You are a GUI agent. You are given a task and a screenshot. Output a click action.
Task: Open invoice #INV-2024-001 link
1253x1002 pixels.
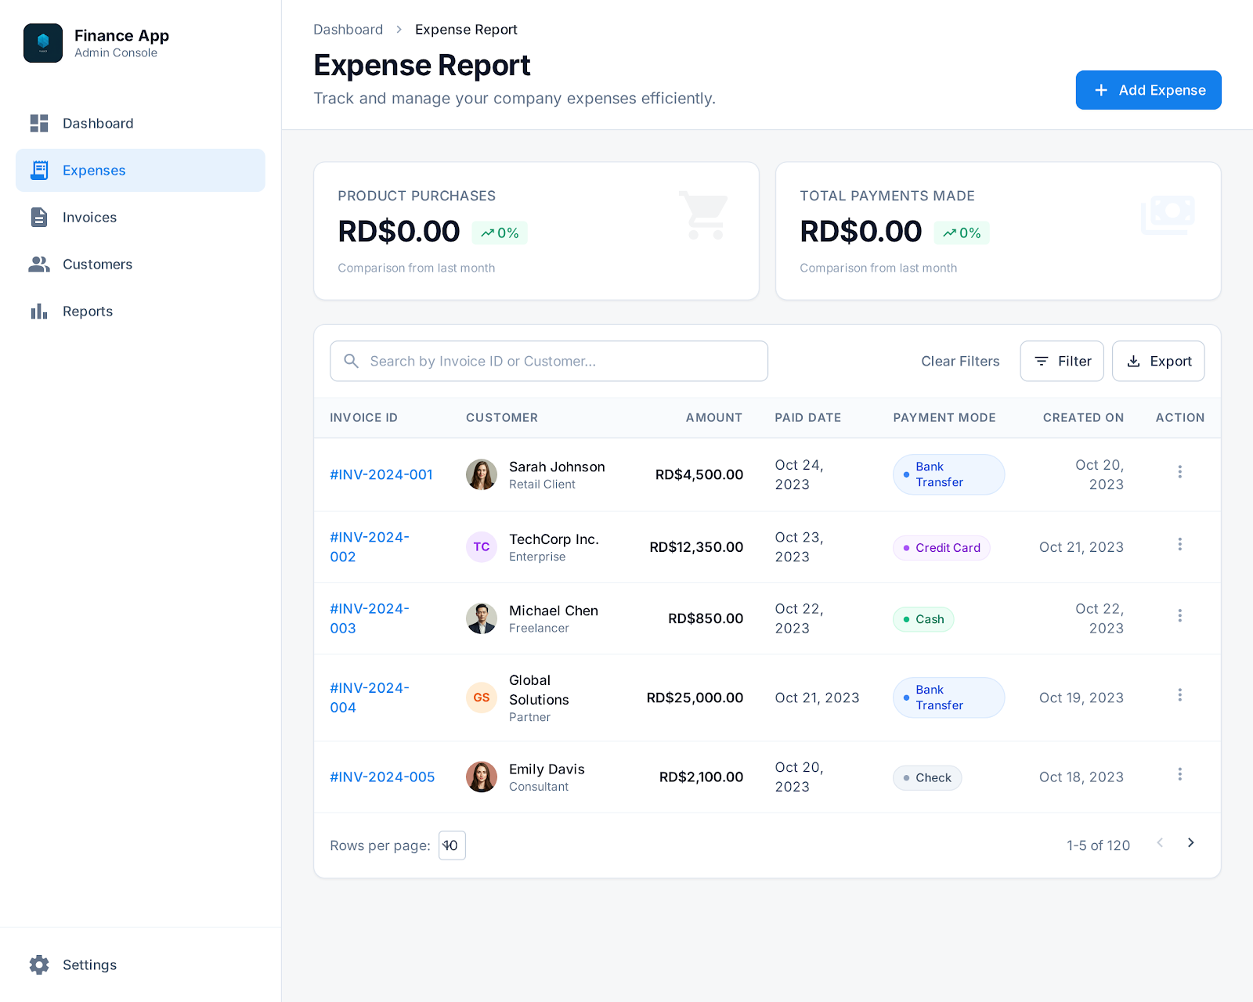point(381,474)
